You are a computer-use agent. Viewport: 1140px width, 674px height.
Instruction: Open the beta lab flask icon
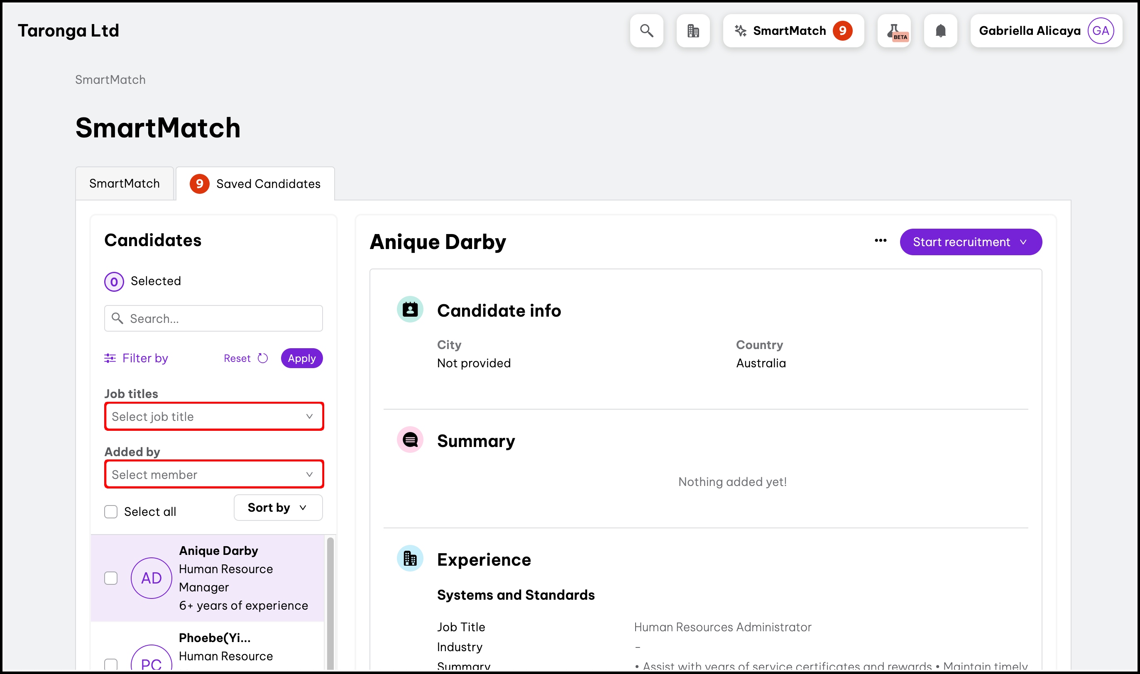click(894, 30)
